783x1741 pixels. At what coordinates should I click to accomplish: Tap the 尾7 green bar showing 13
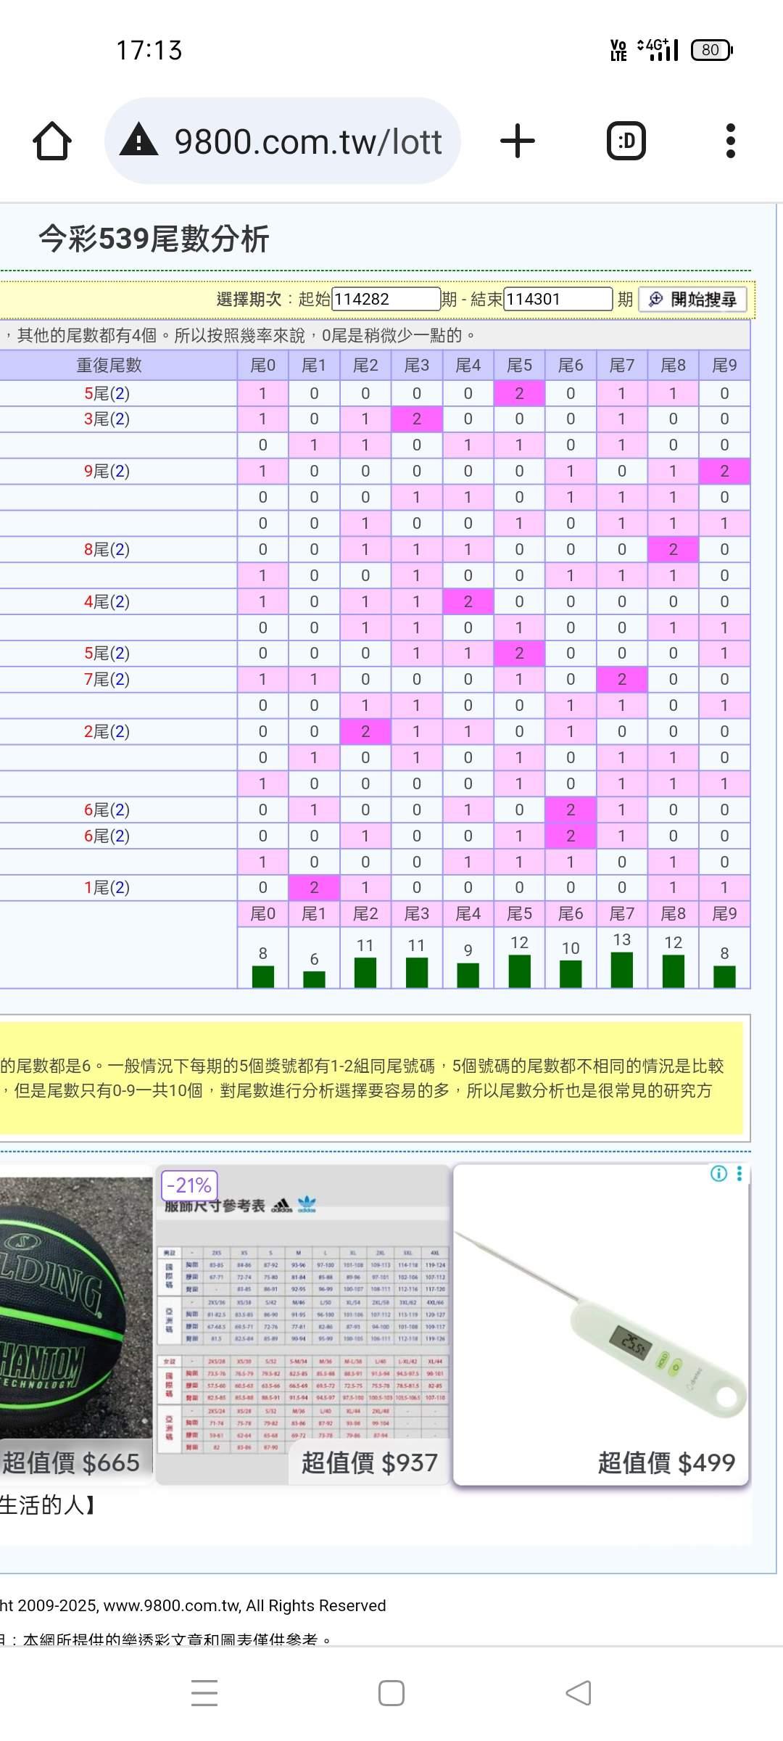pyautogui.click(x=622, y=971)
